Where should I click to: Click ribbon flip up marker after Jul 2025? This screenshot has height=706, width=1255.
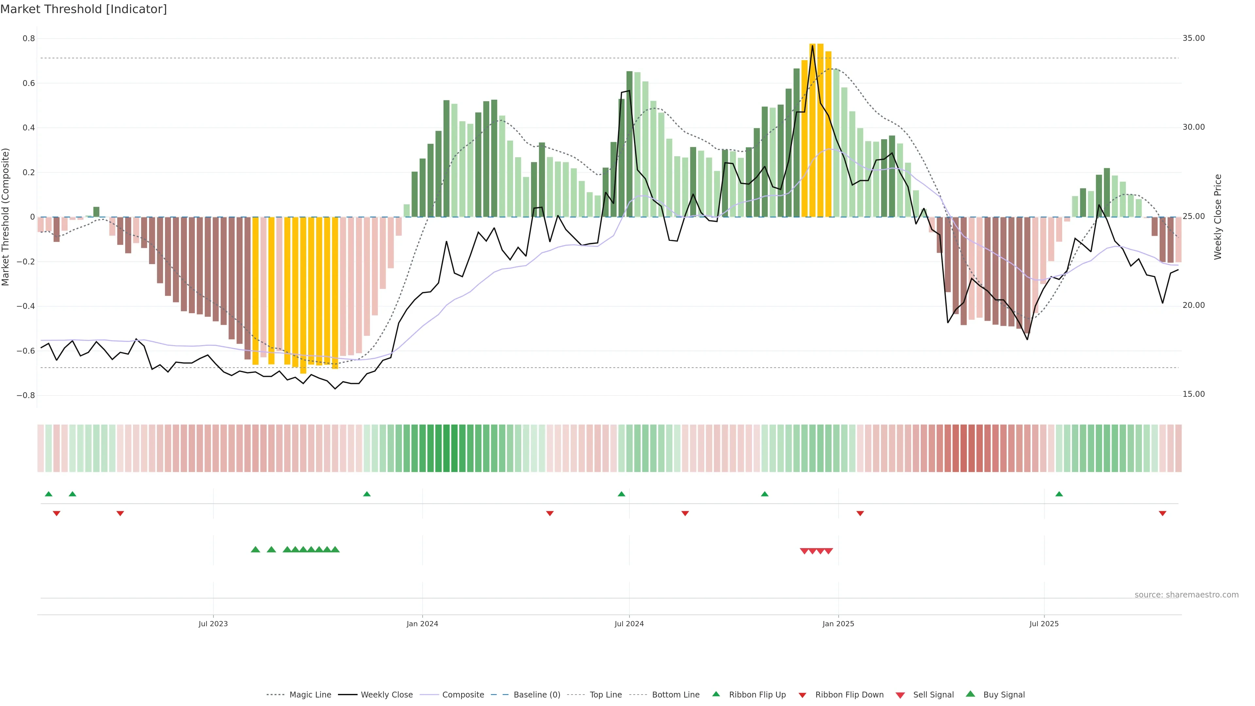click(1059, 494)
